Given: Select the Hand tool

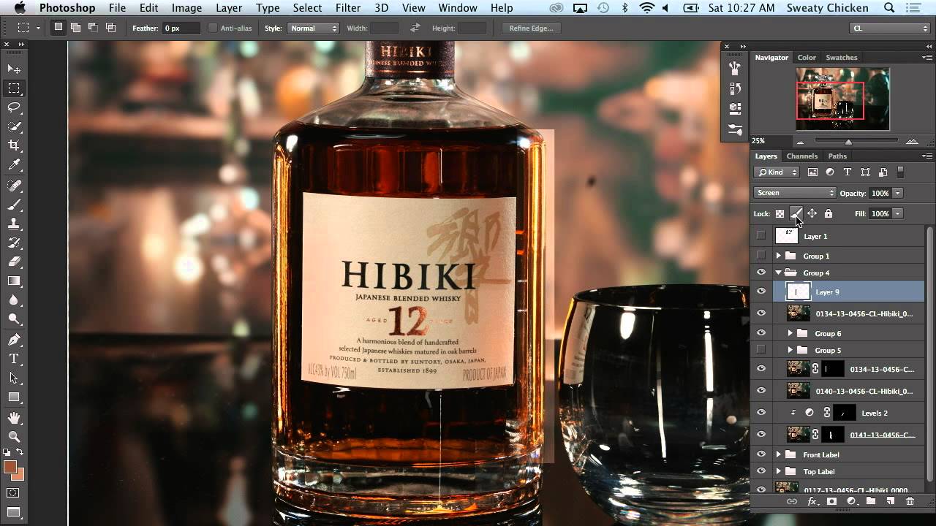Looking at the screenshot, I should tap(14, 418).
